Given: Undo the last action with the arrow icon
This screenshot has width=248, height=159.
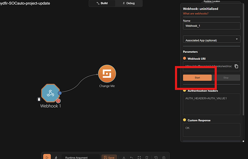Looking at the screenshot, I should point(131,158).
